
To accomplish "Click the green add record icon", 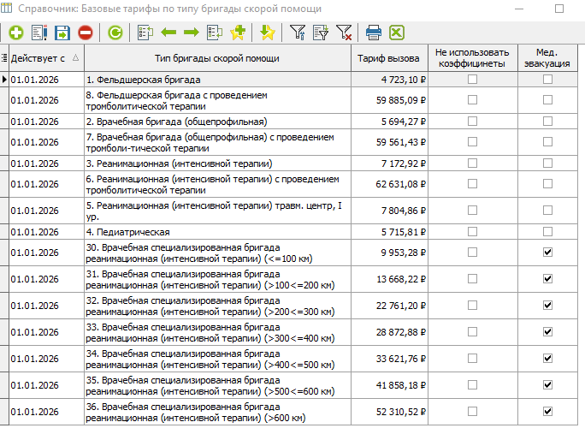I will point(16,33).
